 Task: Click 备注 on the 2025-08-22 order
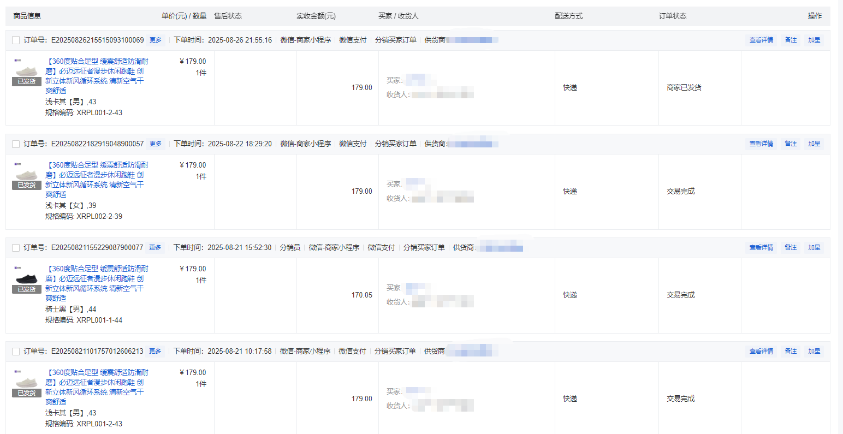click(791, 144)
